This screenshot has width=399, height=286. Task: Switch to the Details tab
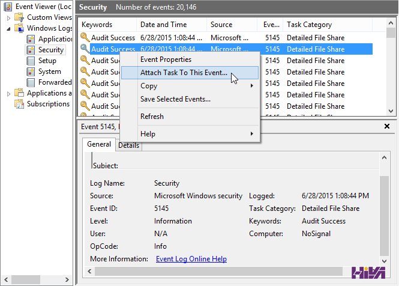(128, 145)
